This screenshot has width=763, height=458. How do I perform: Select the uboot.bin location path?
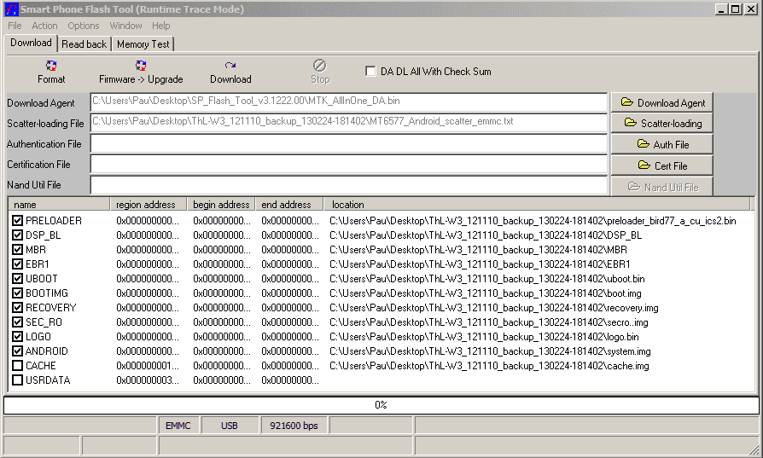coord(487,279)
